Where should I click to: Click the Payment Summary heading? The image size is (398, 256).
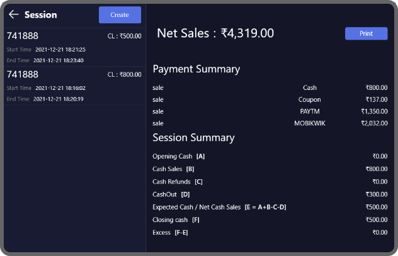tap(196, 69)
